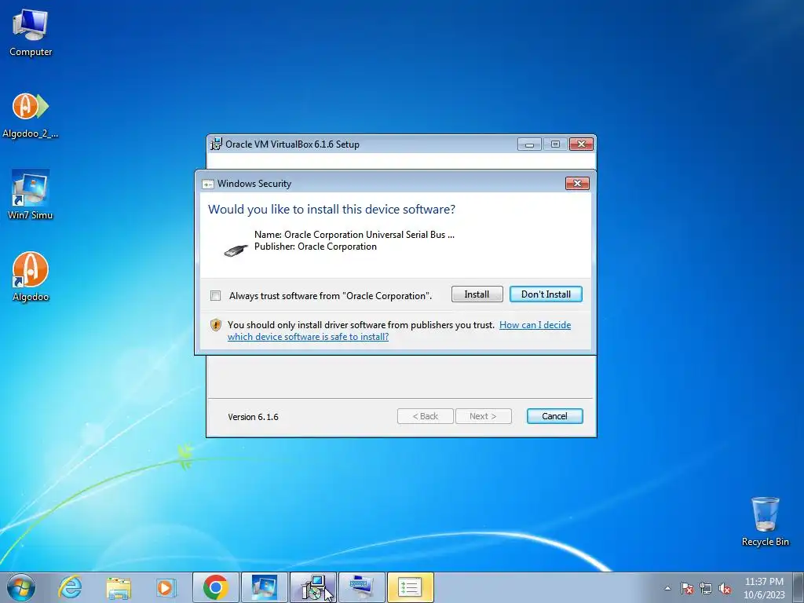Close the Windows Security dialog

(577, 184)
